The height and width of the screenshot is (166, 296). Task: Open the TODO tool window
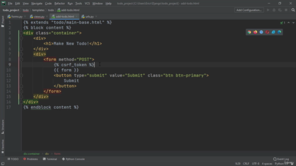tap(13, 159)
